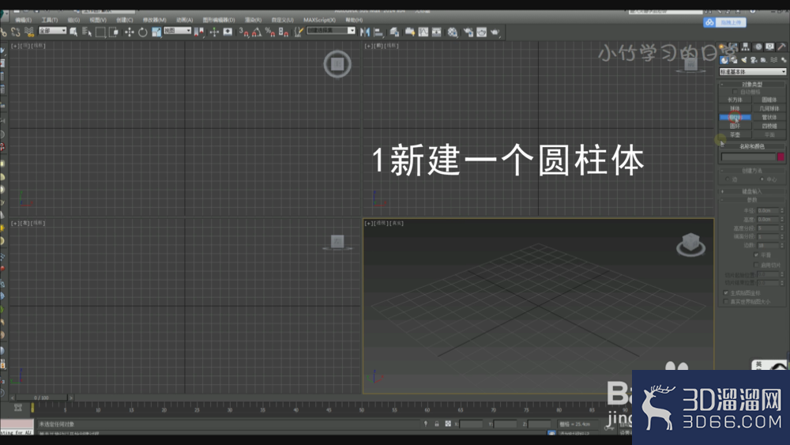Open the 工具(T) menu
Viewport: 790px width, 445px height.
(49, 21)
